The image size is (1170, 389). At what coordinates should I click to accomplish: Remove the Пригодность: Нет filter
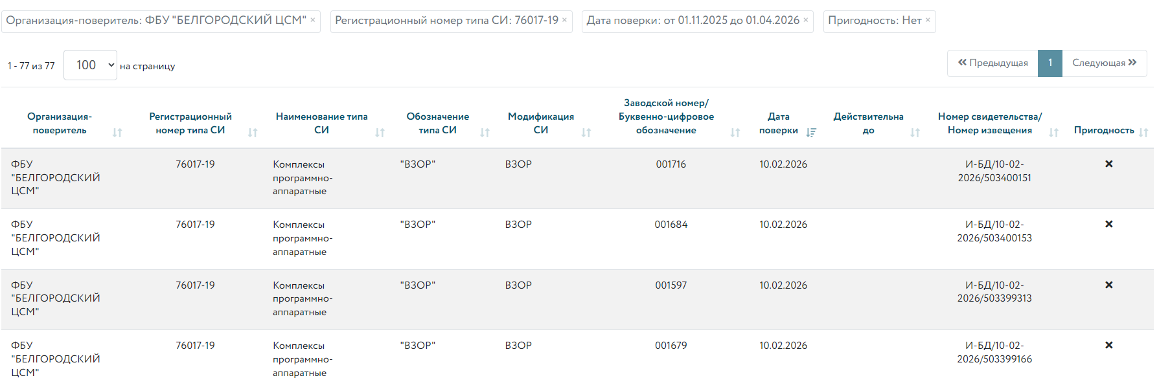click(x=928, y=20)
